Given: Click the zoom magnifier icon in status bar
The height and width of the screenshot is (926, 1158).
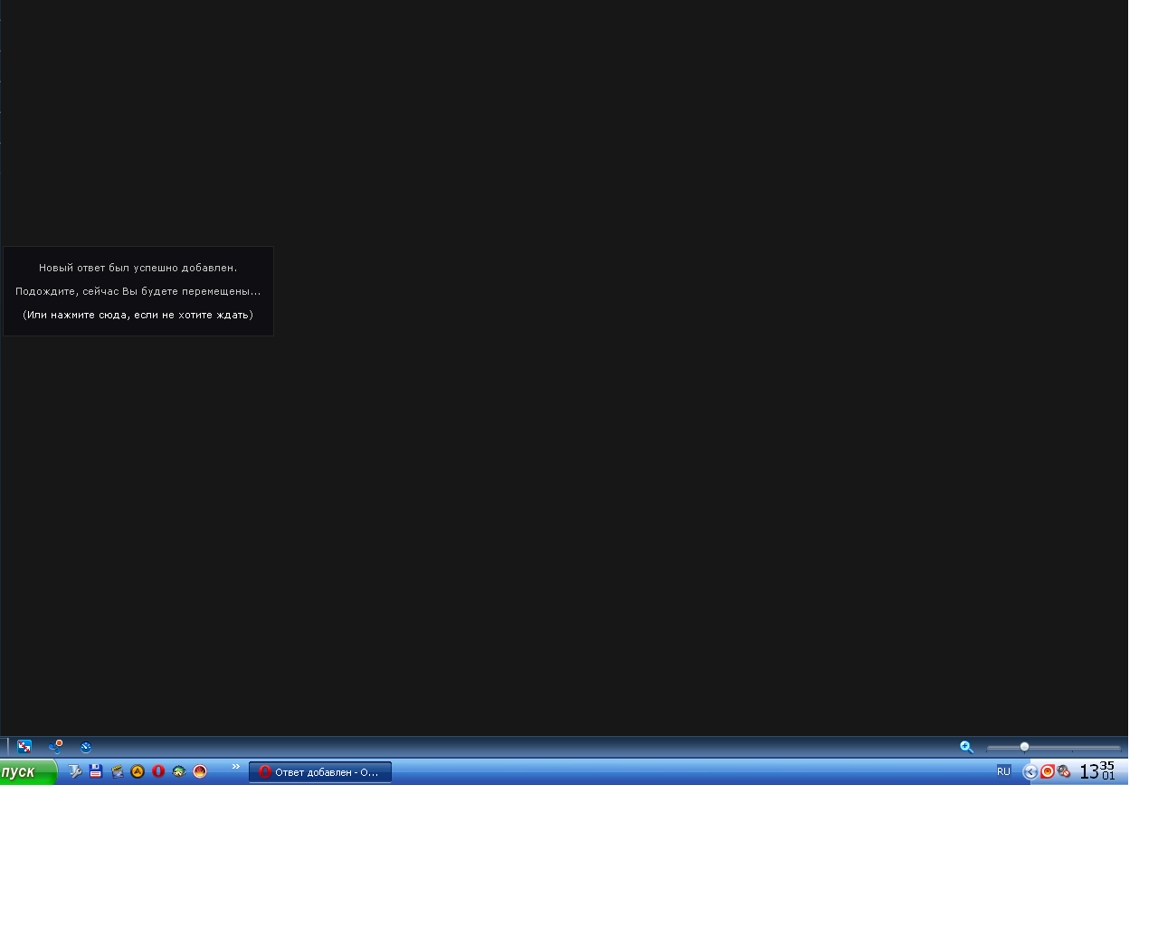Looking at the screenshot, I should 966,747.
